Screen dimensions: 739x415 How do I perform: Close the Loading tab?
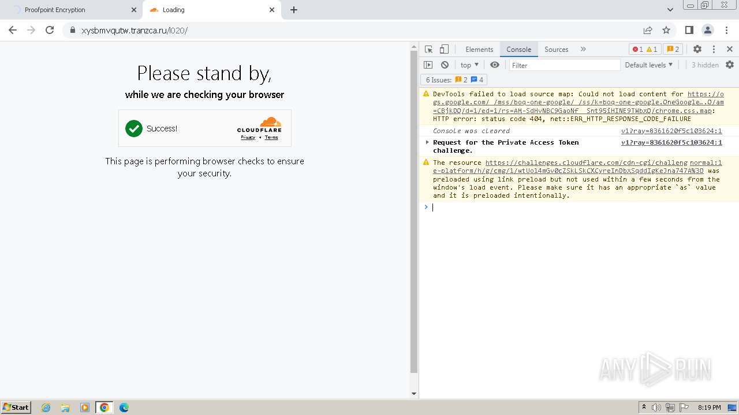(x=273, y=10)
